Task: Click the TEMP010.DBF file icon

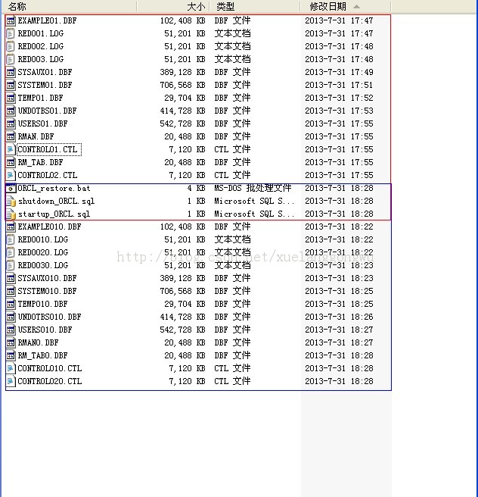Action: 11,305
